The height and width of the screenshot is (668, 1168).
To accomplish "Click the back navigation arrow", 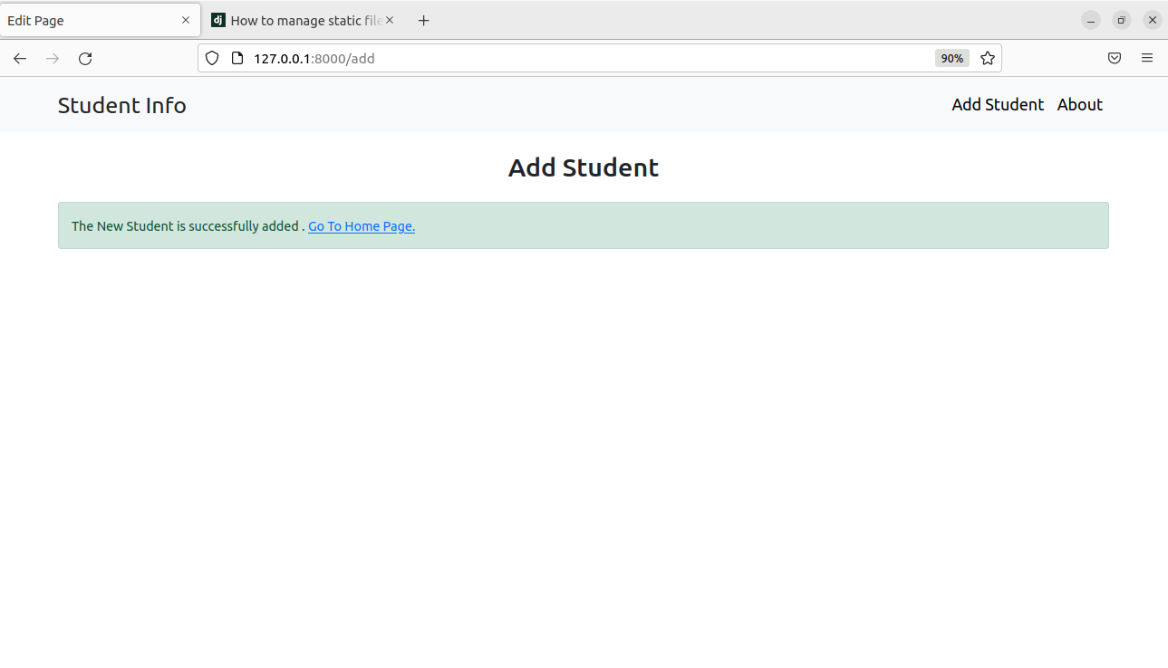I will 19,58.
